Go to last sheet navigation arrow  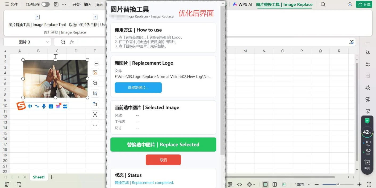tap(25, 177)
